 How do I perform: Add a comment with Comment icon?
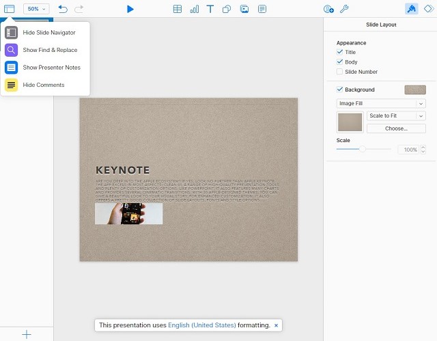262,9
